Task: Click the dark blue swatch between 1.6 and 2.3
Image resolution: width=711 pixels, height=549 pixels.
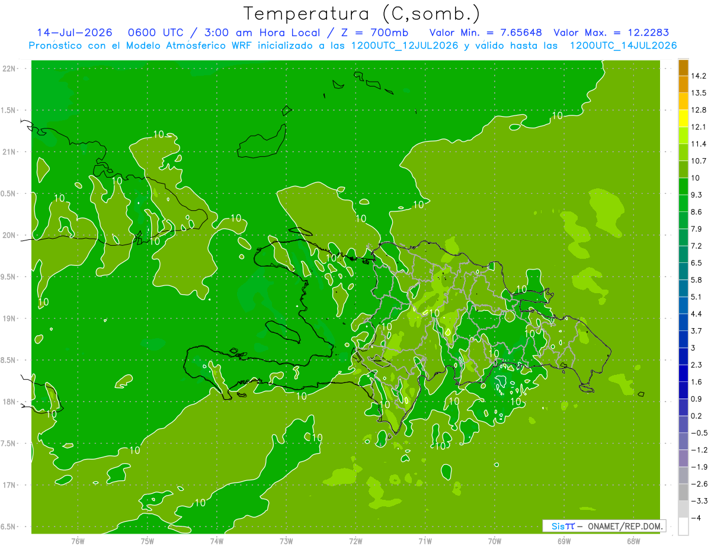Action: click(x=683, y=373)
